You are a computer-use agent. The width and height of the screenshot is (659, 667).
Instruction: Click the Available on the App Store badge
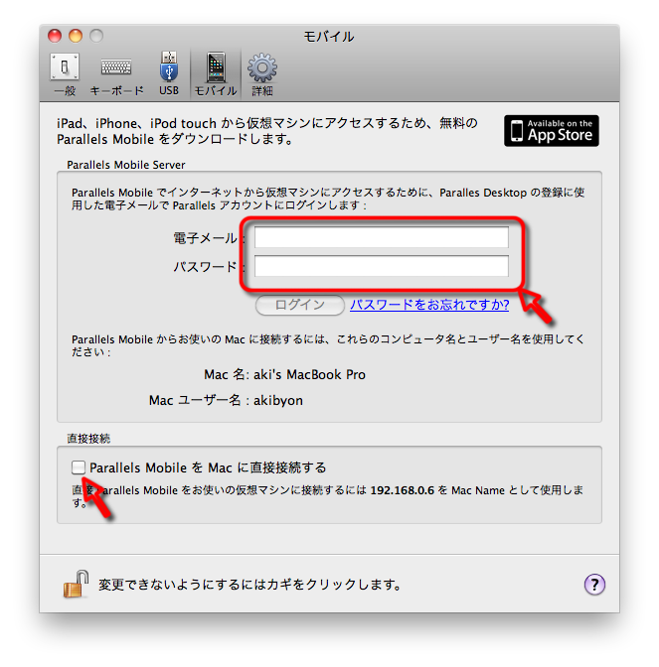[552, 131]
